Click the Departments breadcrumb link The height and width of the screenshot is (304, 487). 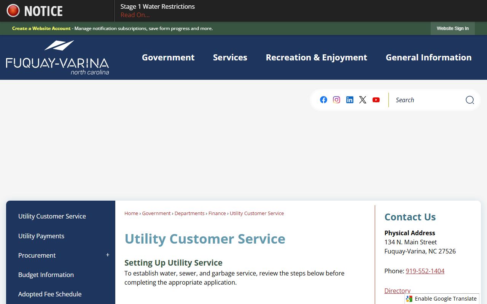click(x=189, y=213)
